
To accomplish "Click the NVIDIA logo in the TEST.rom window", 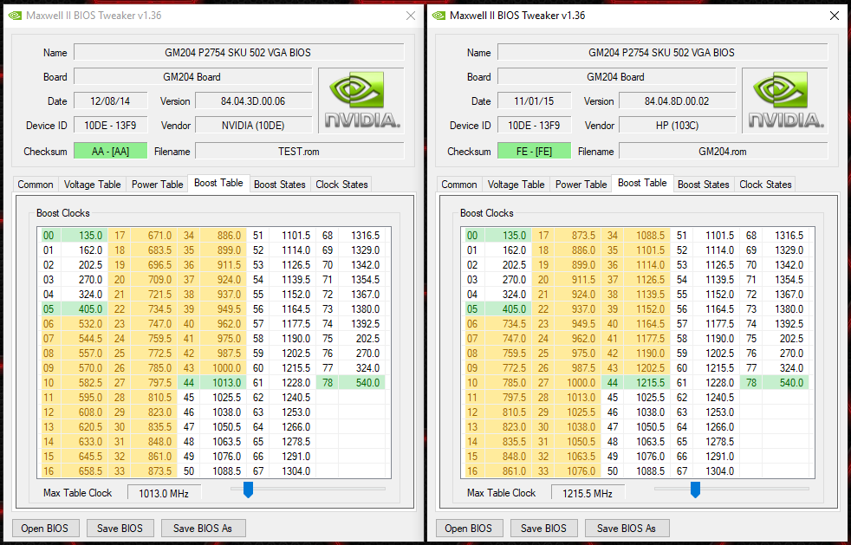I will pyautogui.click(x=361, y=101).
